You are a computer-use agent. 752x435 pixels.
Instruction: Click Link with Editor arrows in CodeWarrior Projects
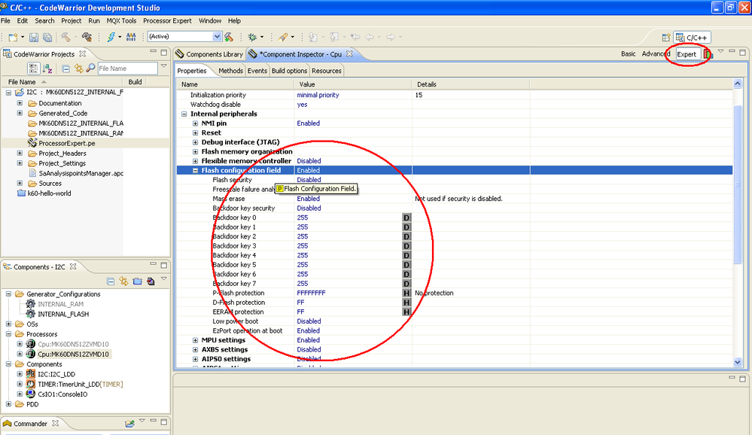click(78, 68)
